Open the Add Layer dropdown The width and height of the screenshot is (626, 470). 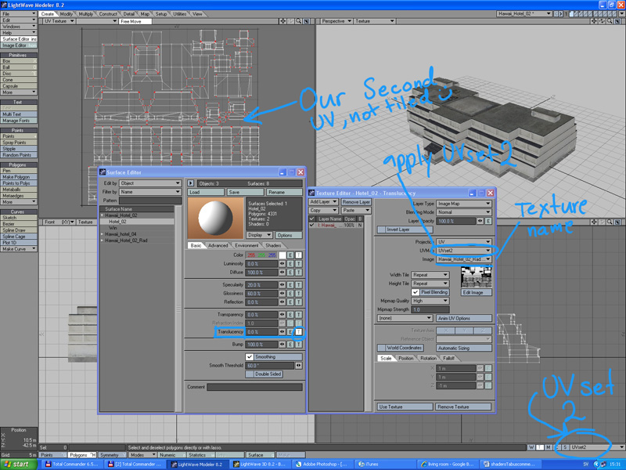pos(323,202)
